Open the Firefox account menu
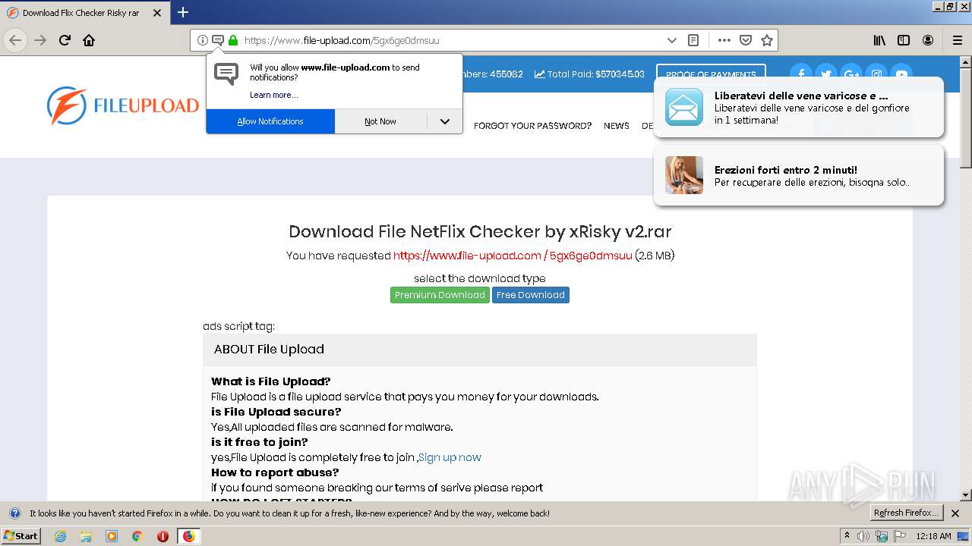This screenshot has width=972, height=546. [x=928, y=40]
